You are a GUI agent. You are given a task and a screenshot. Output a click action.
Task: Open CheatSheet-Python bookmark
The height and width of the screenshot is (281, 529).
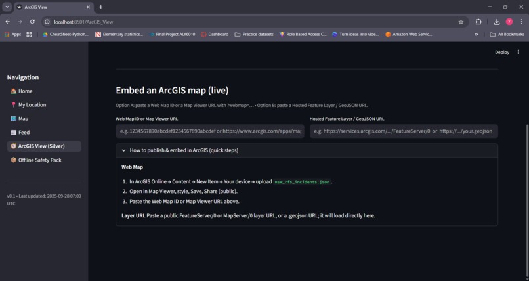pos(66,34)
